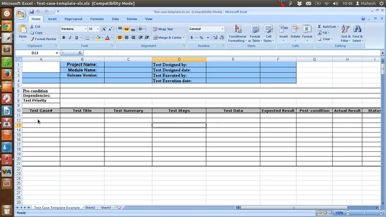The image size is (386, 217).
Task: Align text left
Action: (120, 37)
